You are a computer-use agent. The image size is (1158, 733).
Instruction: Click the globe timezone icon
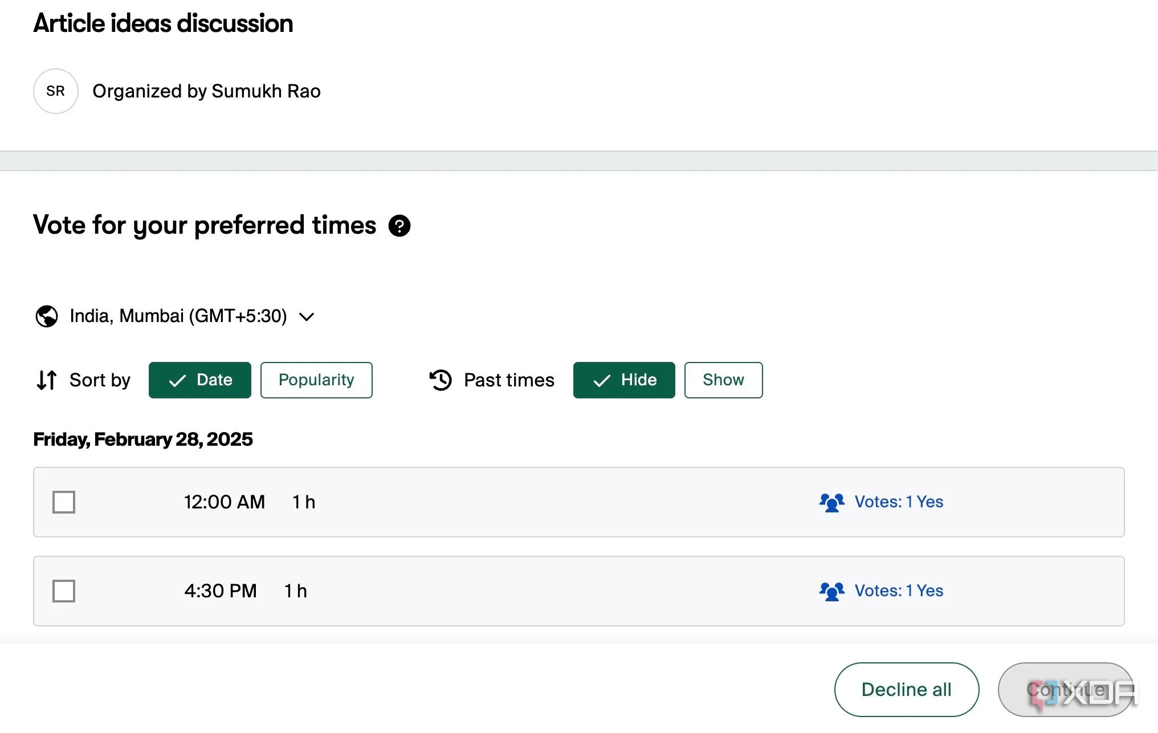pyautogui.click(x=47, y=316)
